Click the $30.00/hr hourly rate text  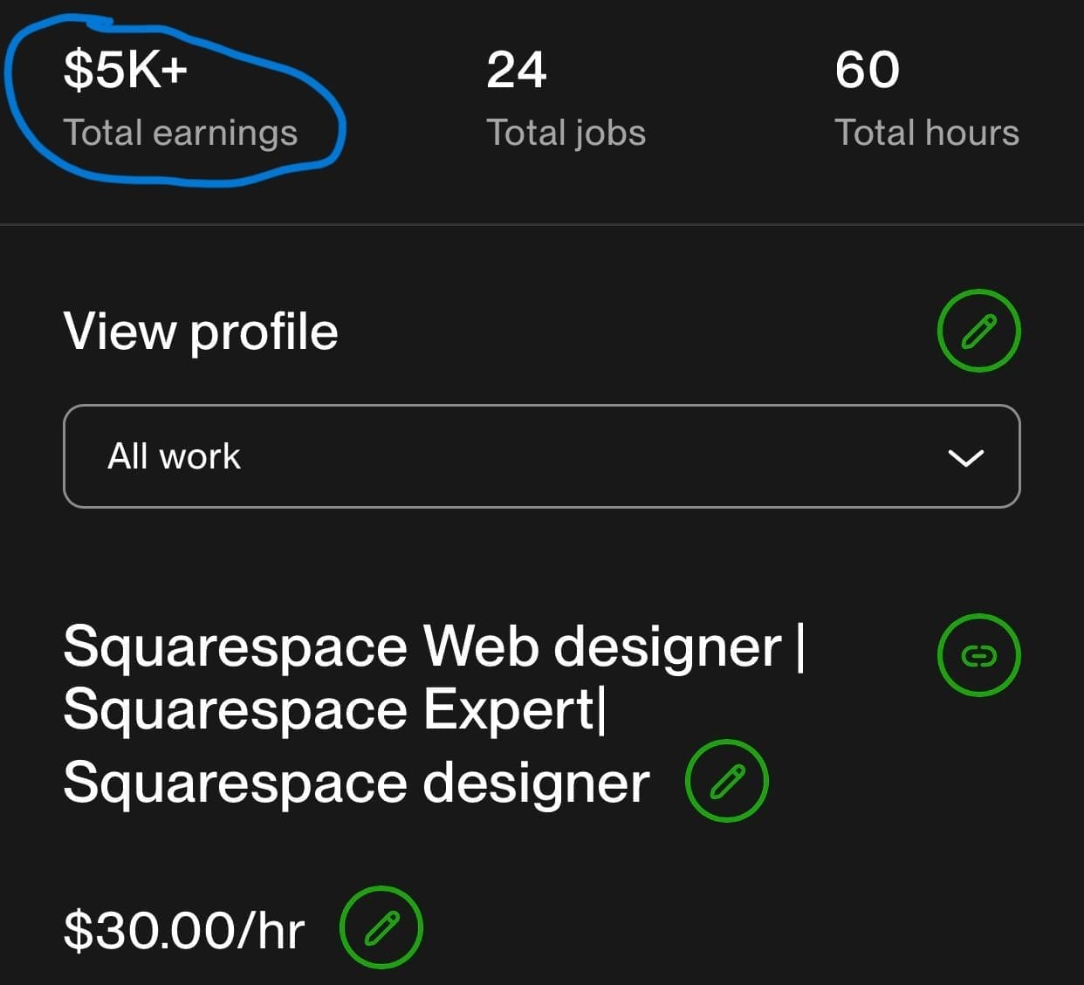tap(184, 930)
